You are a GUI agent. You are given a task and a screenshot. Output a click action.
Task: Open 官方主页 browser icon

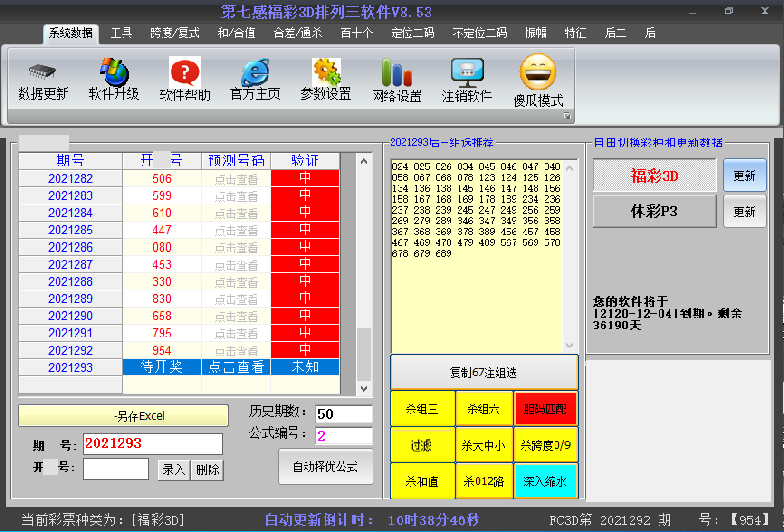tap(255, 72)
